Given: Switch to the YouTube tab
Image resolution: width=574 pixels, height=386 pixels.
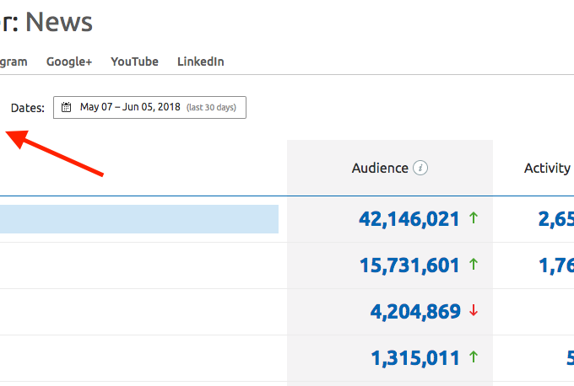Looking at the screenshot, I should (134, 62).
